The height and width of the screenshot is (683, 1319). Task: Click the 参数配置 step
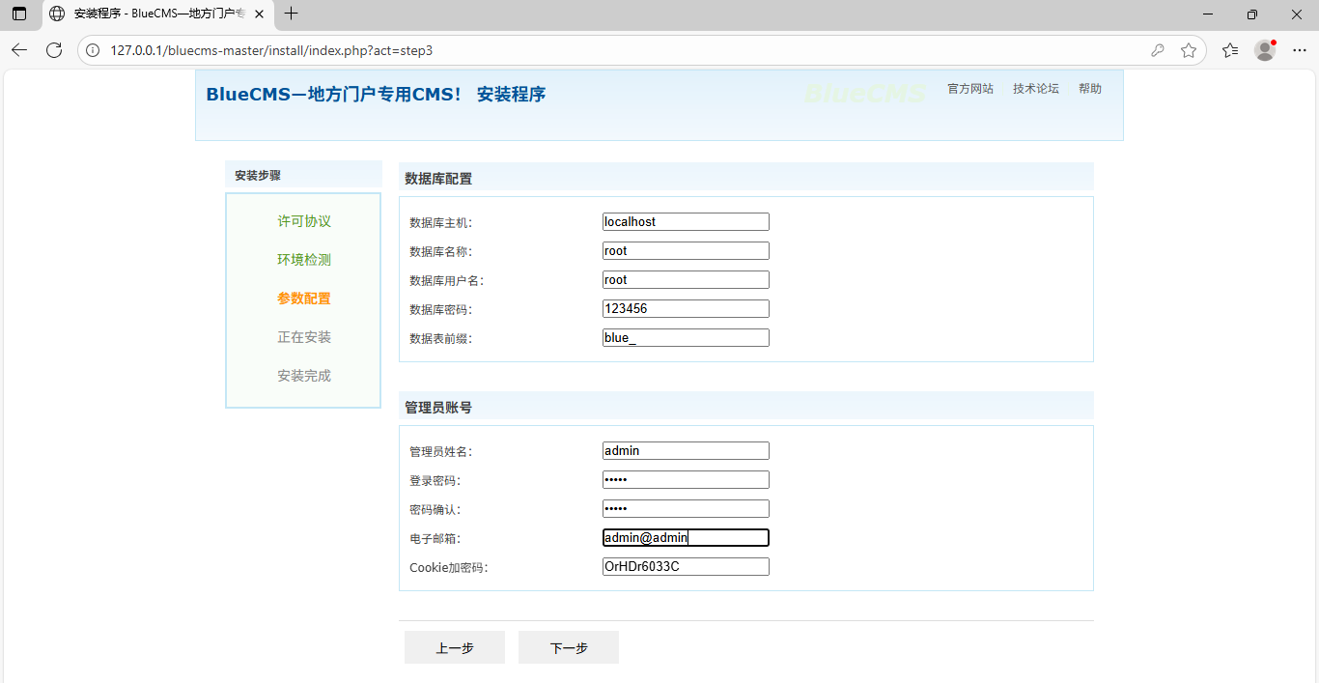tap(304, 299)
